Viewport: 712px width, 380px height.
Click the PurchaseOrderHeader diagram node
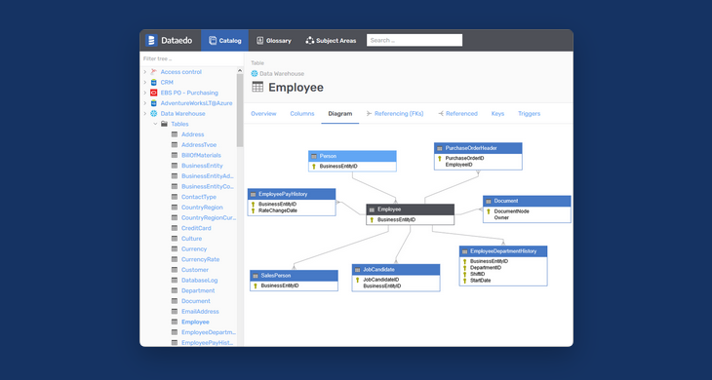(x=478, y=157)
